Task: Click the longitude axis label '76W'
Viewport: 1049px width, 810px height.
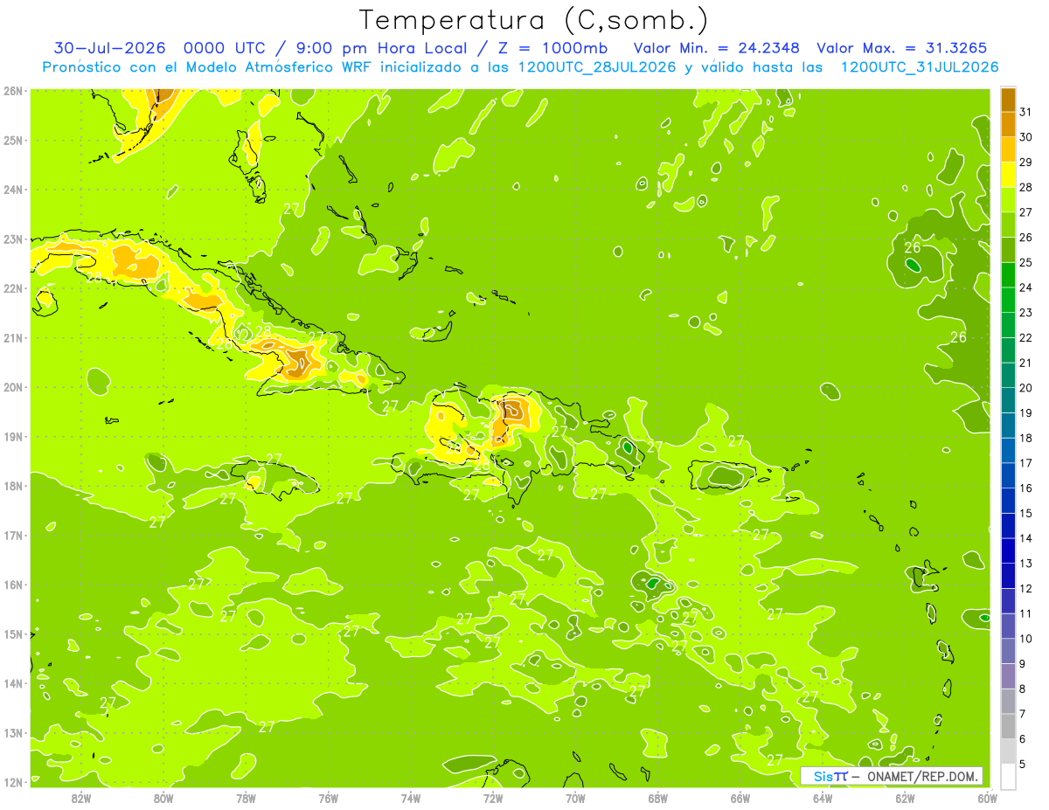Action: click(x=328, y=798)
